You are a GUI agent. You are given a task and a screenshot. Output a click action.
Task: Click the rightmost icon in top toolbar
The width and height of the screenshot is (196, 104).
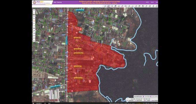tap(157, 6)
